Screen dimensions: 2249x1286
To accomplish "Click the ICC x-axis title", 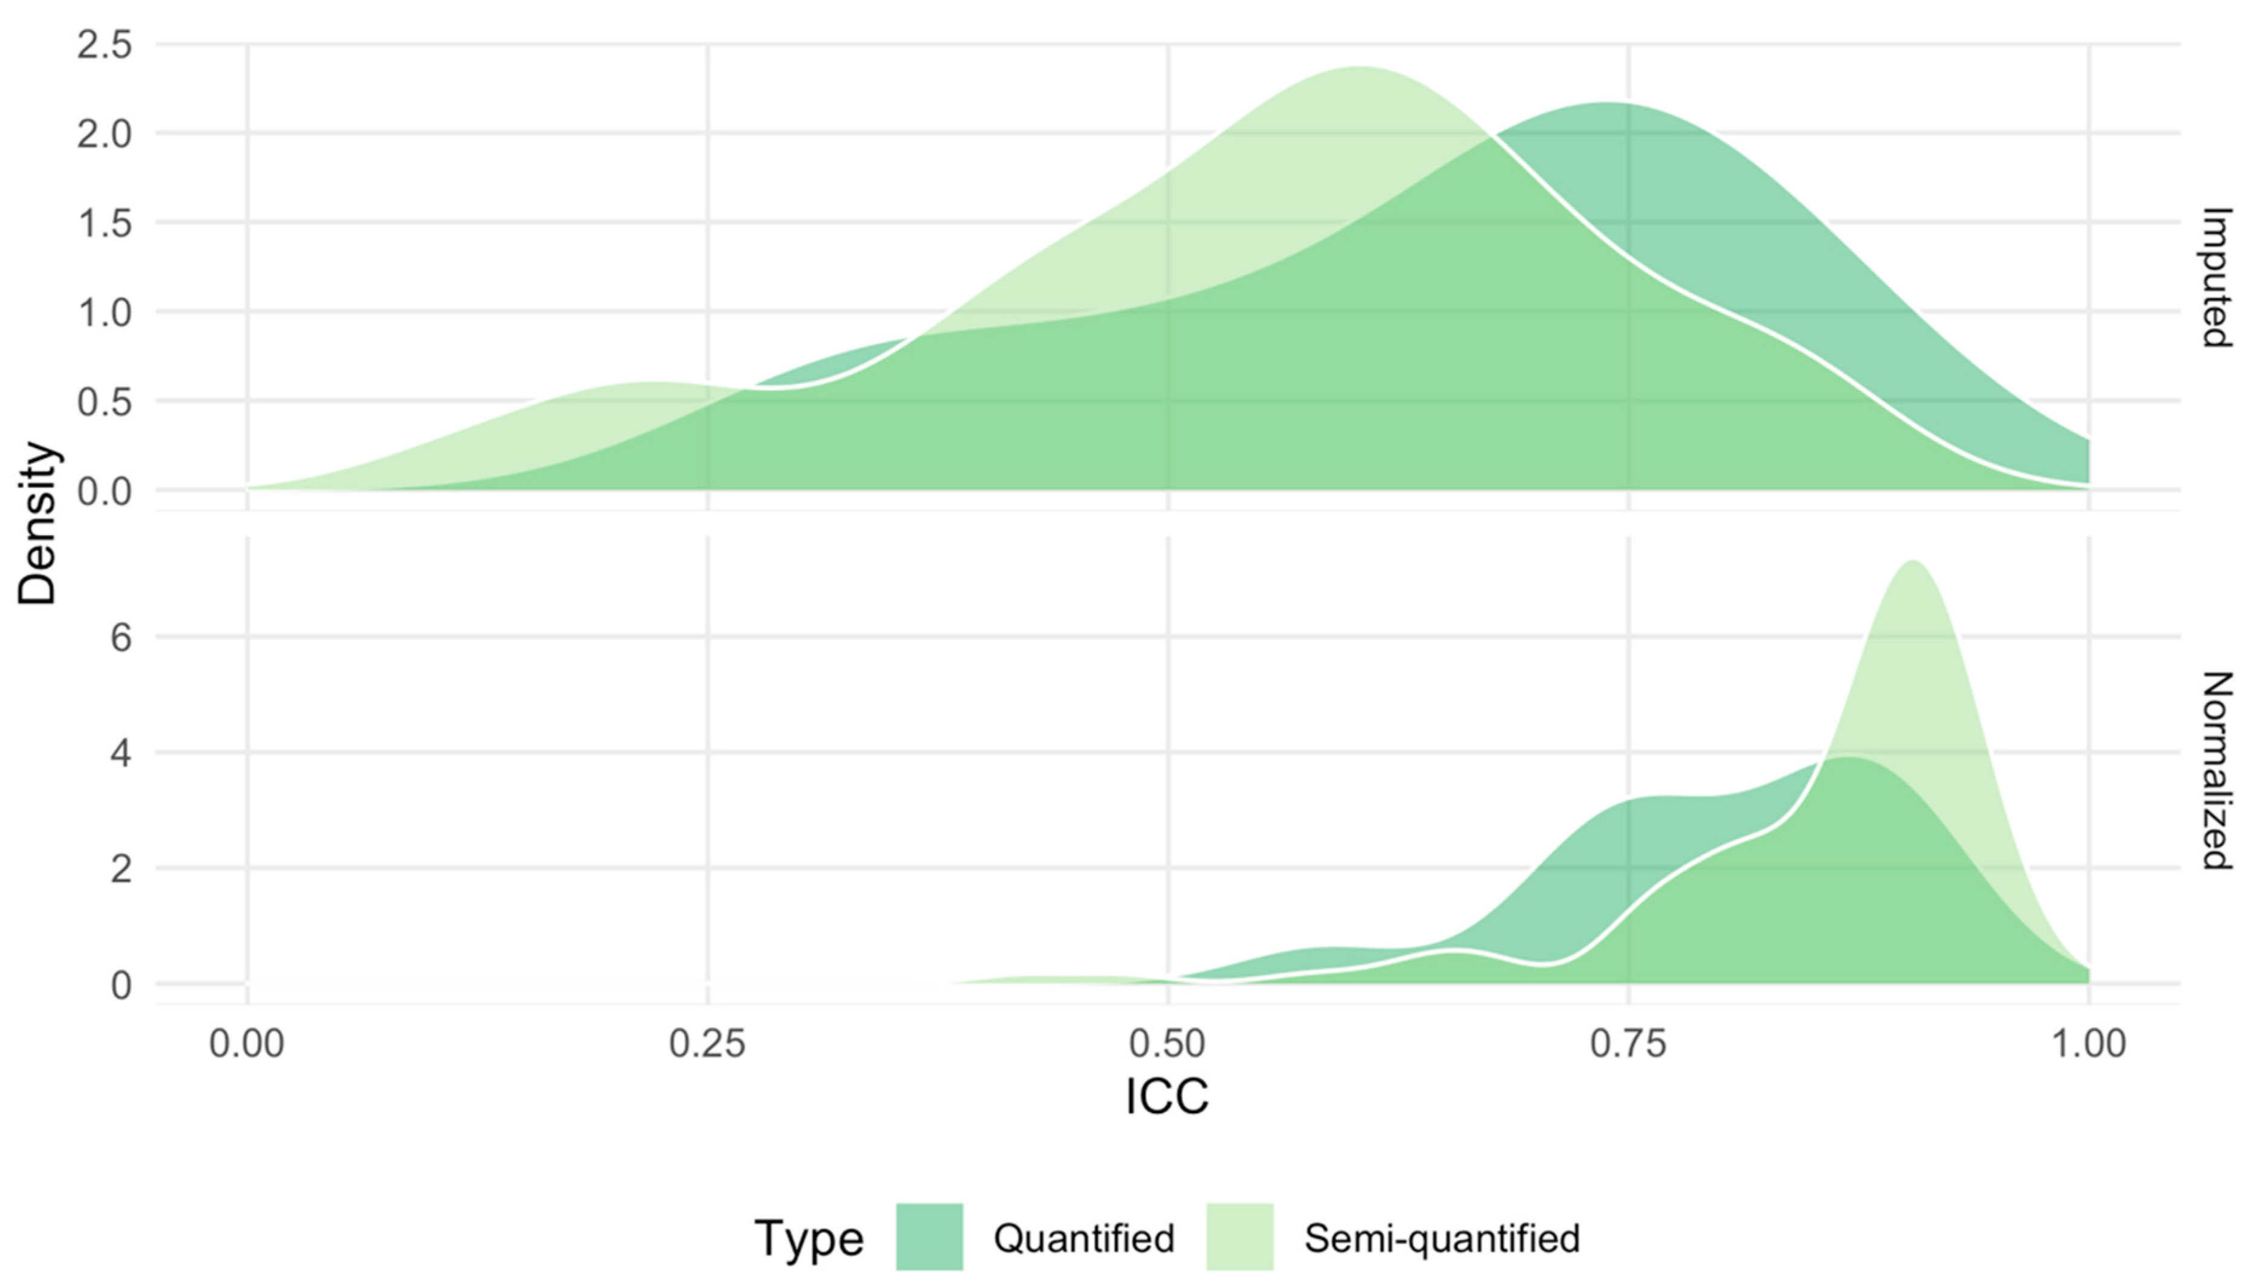I will 1166,1097.
